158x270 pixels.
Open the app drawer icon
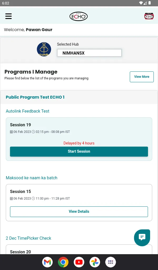111,262
